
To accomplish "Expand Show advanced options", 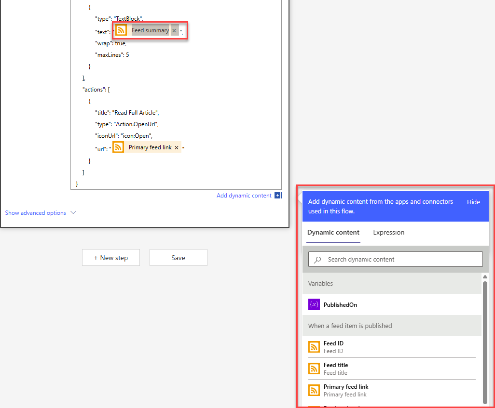I will (x=36, y=213).
